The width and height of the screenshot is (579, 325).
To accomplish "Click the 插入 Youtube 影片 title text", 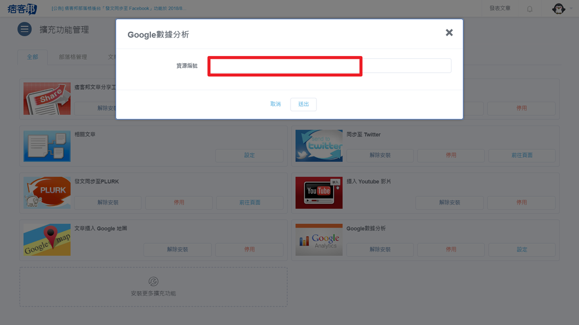I will tap(369, 181).
